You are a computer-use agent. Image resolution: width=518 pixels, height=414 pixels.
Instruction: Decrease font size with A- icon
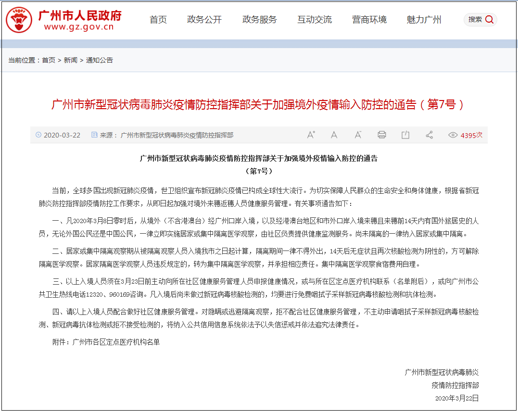(358, 135)
